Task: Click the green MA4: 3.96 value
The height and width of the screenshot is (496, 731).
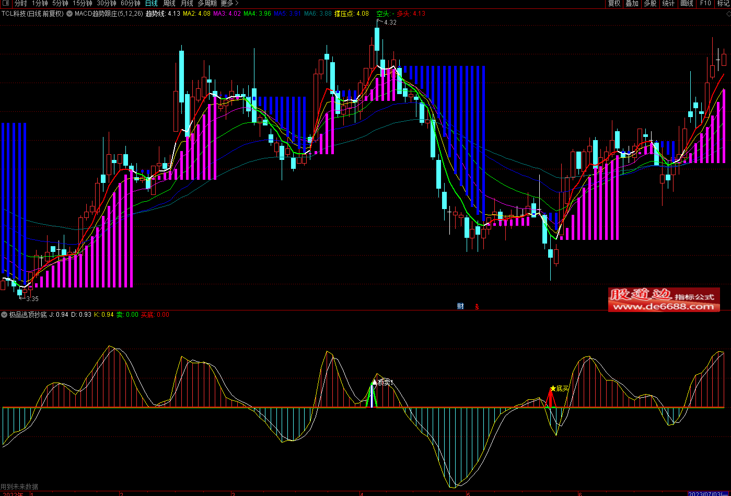Action: pos(258,14)
